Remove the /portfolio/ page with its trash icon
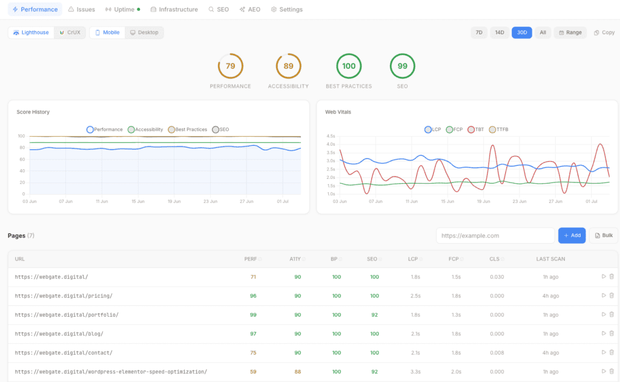 [612, 314]
